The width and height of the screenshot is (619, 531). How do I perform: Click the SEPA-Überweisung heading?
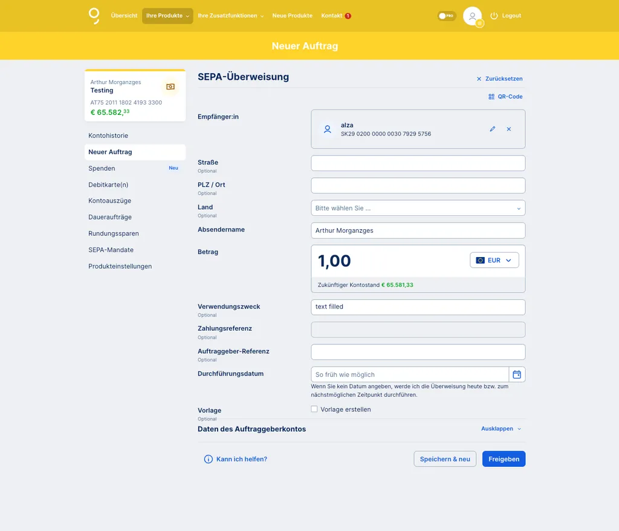pos(243,77)
